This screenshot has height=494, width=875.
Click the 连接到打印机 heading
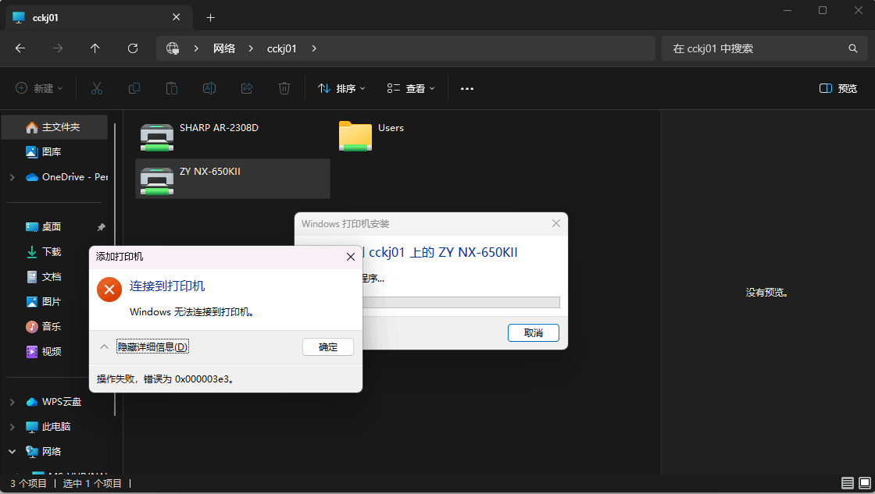point(167,286)
